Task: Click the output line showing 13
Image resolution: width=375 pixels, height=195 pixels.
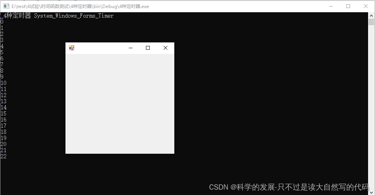Action: click(3, 101)
